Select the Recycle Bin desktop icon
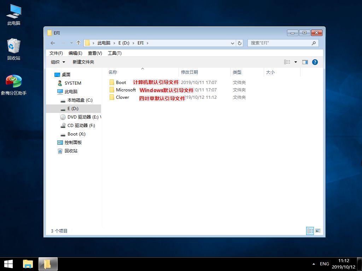362x271 pixels. click(x=14, y=49)
